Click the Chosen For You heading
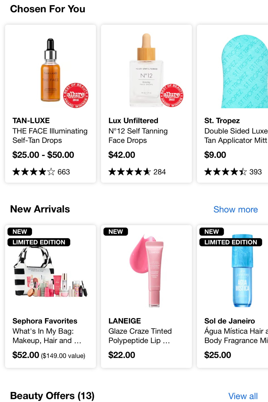This screenshot has height=402, width=268. (48, 9)
